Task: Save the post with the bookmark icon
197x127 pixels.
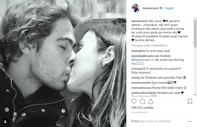Action: point(190,101)
